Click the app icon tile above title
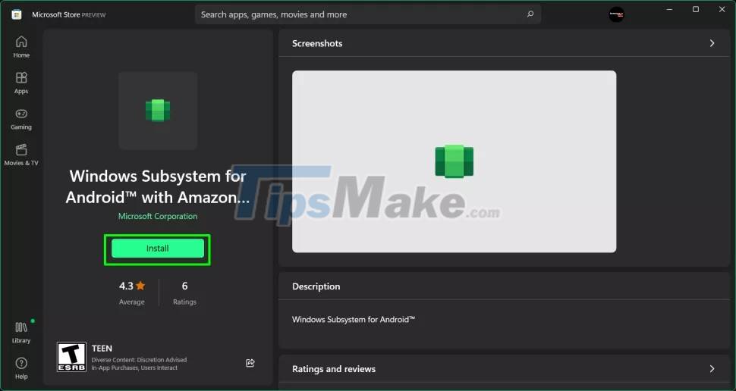Screen dimensions: 736x391 [x=158, y=111]
